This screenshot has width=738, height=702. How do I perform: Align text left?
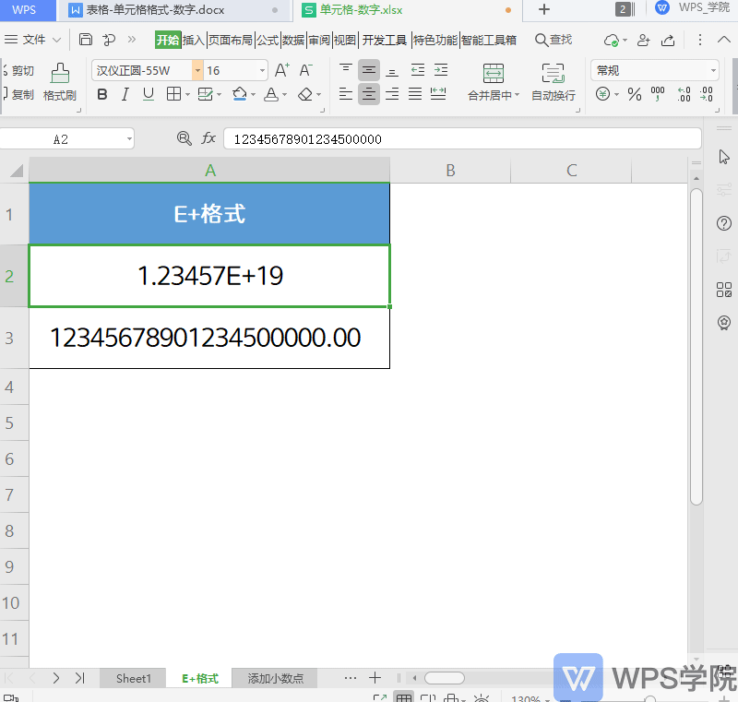click(x=346, y=94)
